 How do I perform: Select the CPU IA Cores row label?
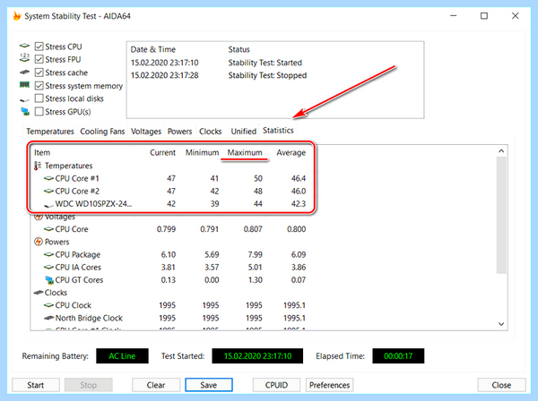click(78, 267)
